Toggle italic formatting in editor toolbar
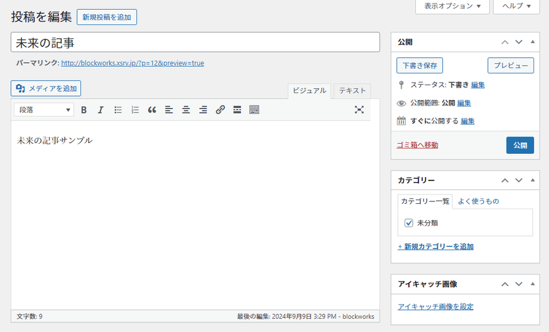Viewport: 549px width, 332px height. (100, 110)
